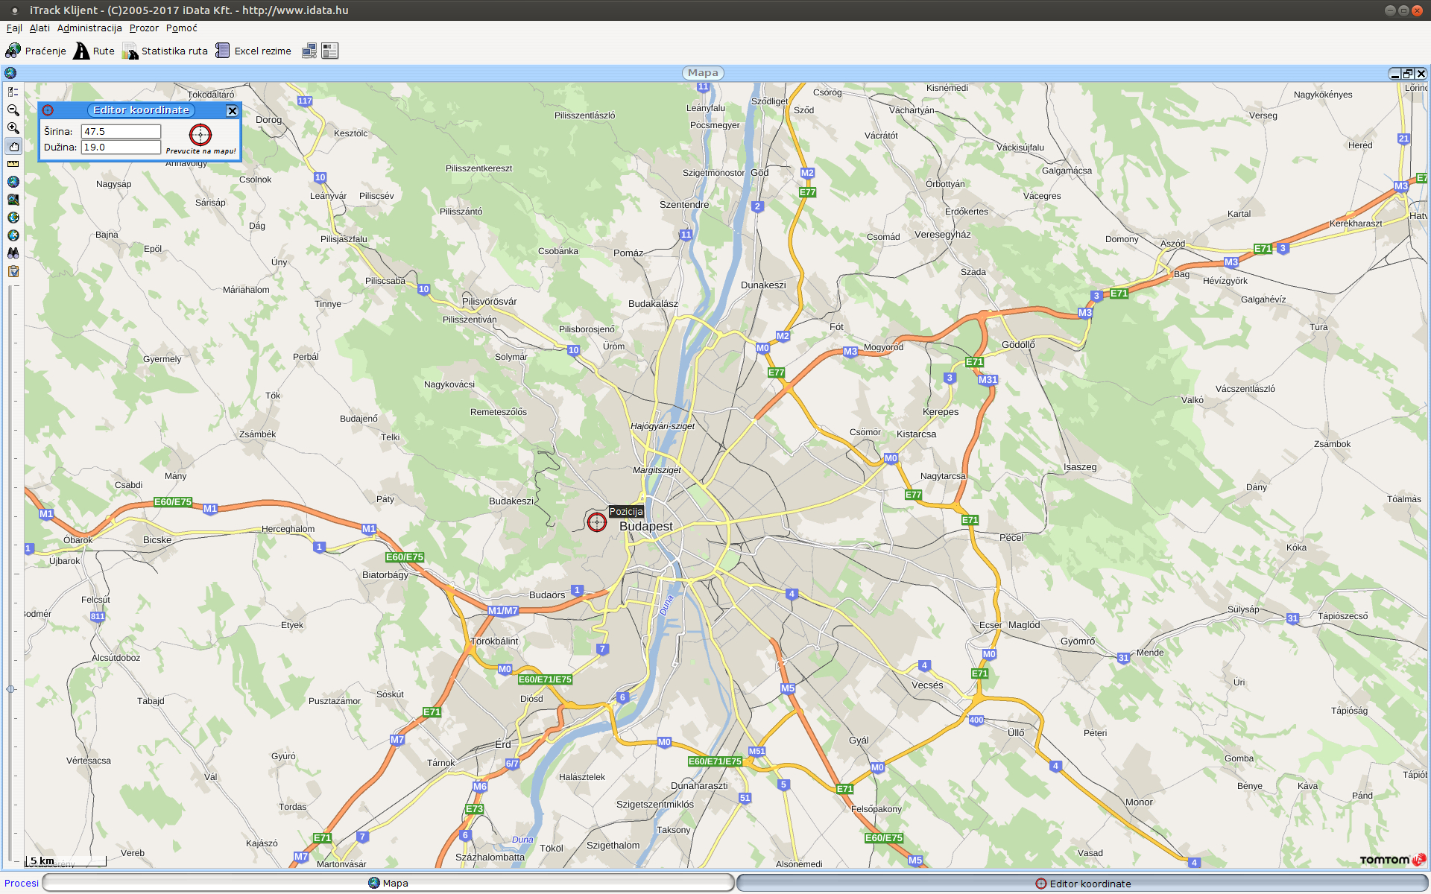Switch to the Editor koordinate bottom tab

(x=1082, y=884)
